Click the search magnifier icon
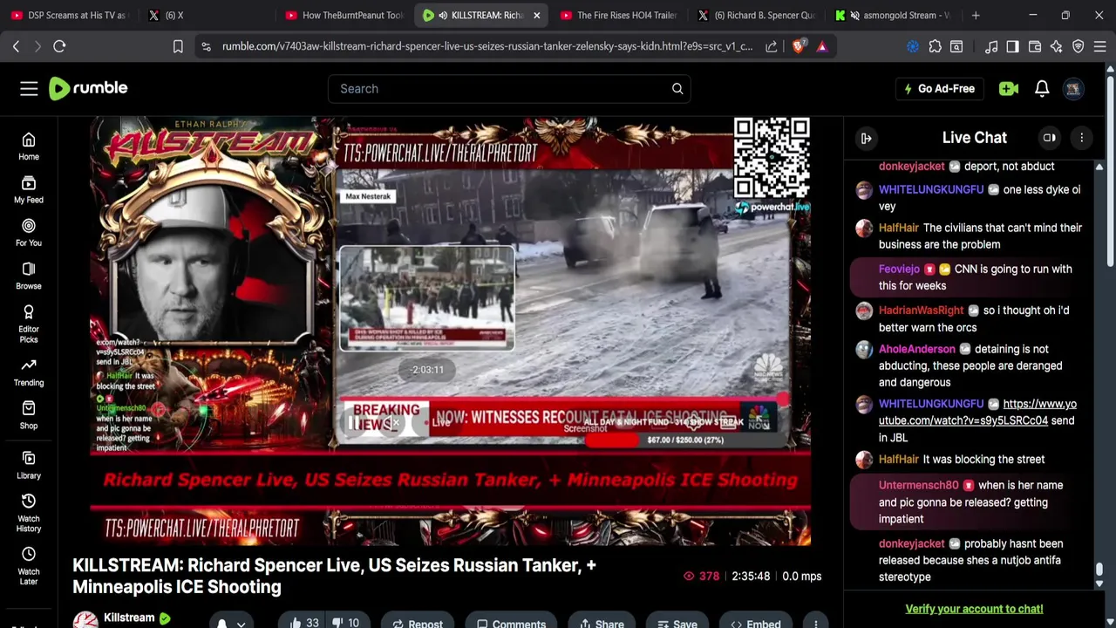This screenshot has width=1116, height=628. [x=677, y=88]
